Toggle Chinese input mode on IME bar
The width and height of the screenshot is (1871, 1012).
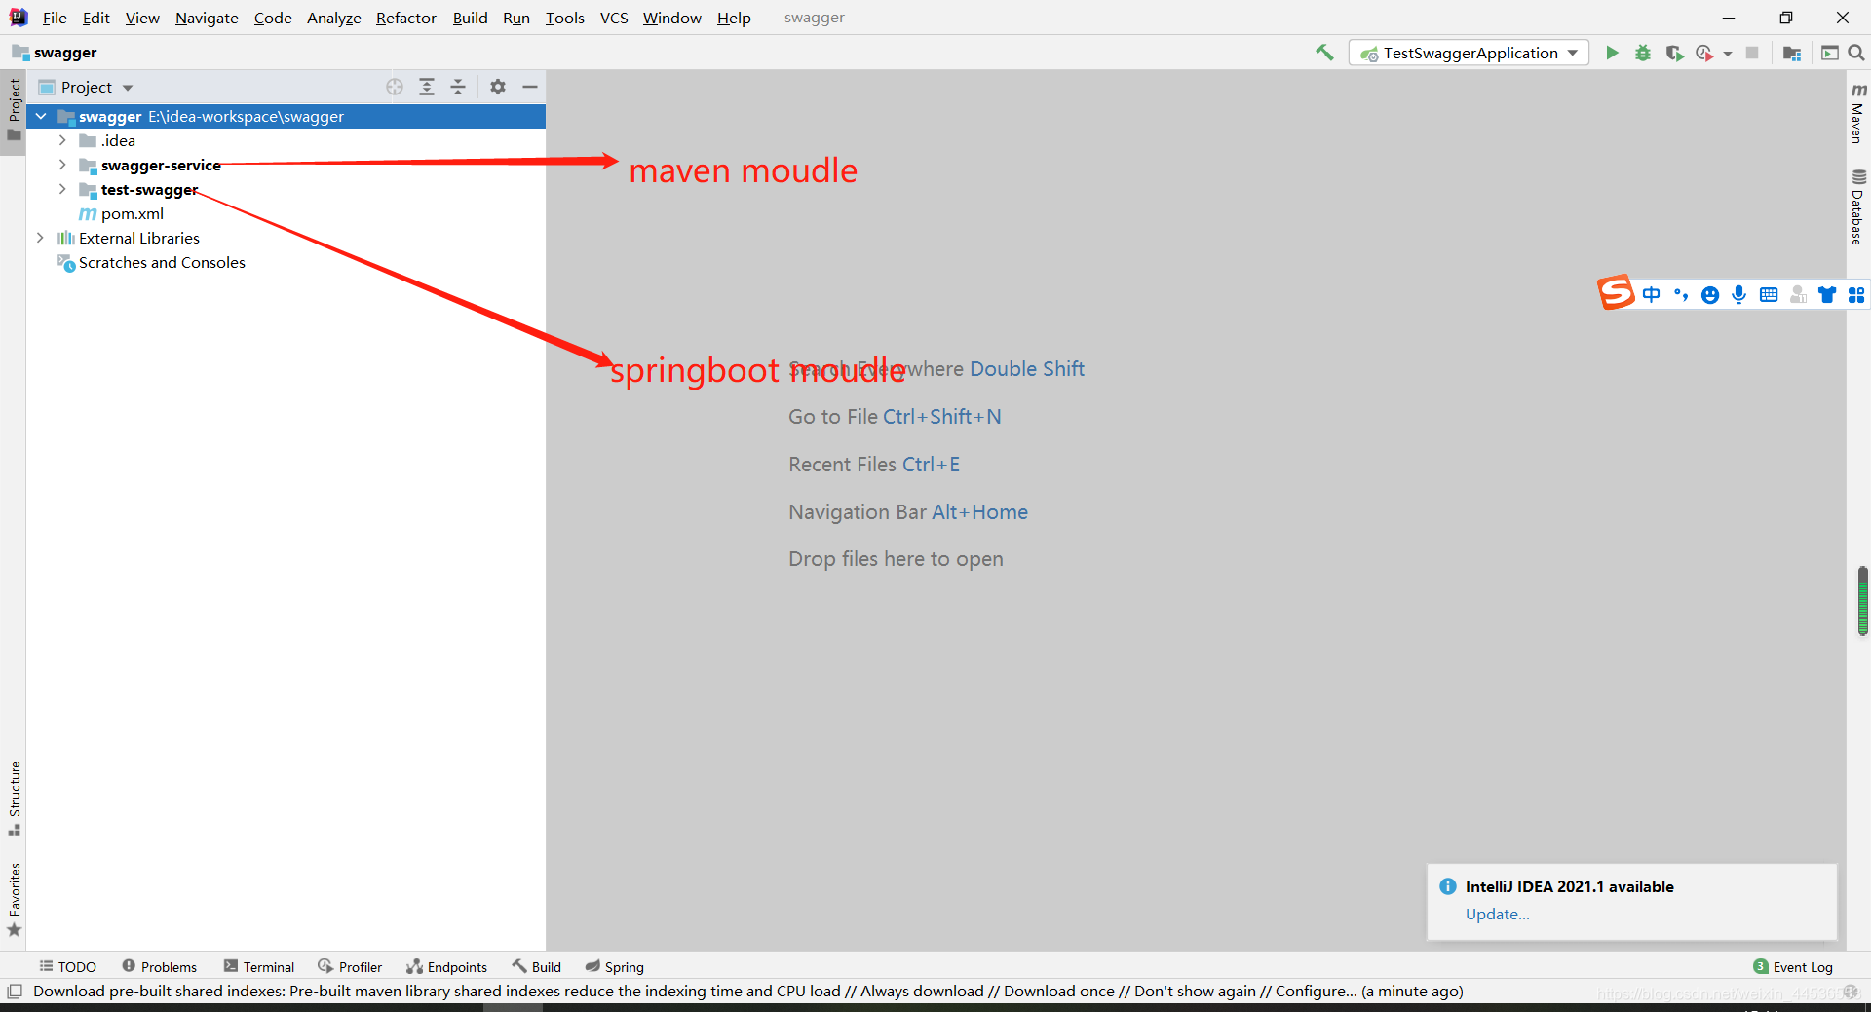click(1651, 295)
